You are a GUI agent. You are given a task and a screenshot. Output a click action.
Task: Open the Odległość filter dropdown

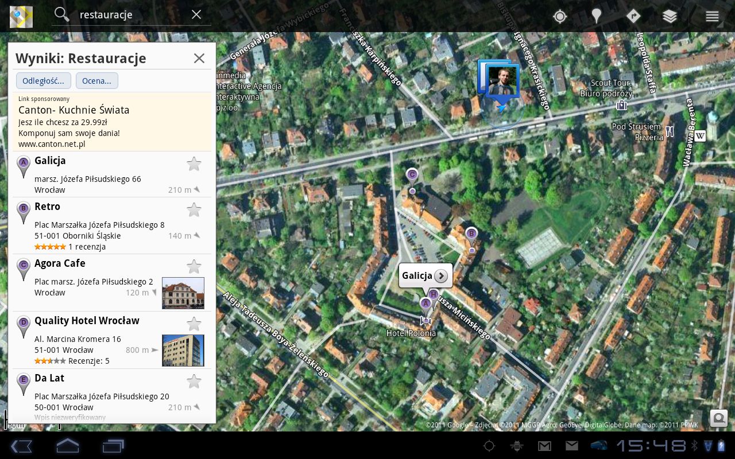pyautogui.click(x=44, y=80)
